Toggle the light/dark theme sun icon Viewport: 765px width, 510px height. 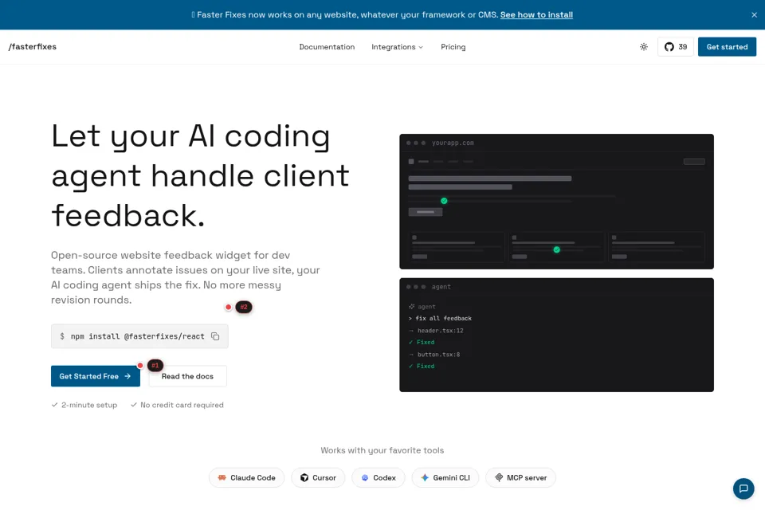click(644, 47)
